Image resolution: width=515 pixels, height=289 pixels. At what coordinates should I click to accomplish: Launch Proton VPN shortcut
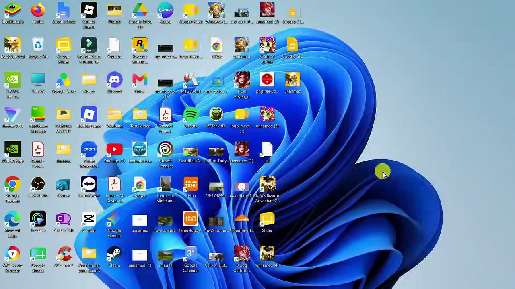point(12,114)
